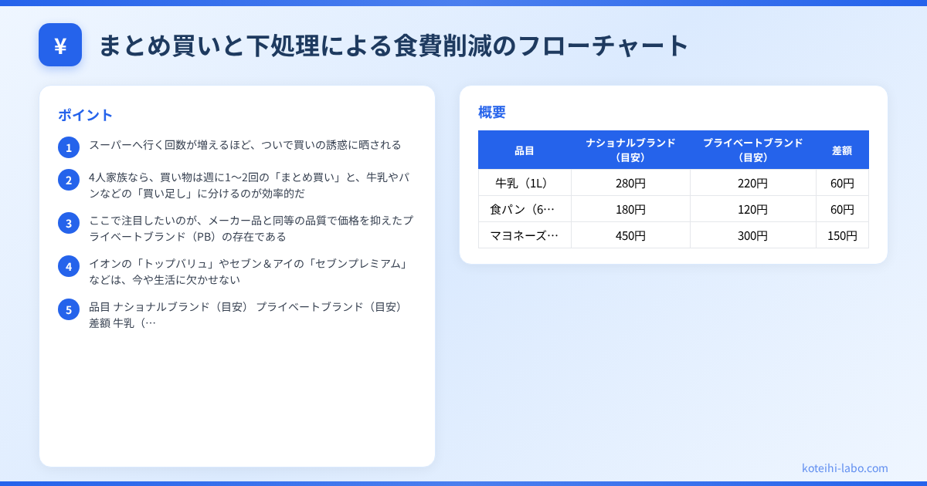The image size is (927, 486).
Task: Click the yen symbol icon
Action: (x=60, y=46)
